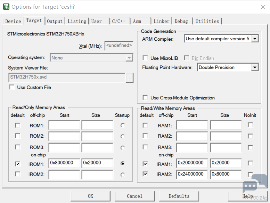The image size is (270, 203).
Task: Check the ROM3 default checkbox
Action: click(x=17, y=147)
